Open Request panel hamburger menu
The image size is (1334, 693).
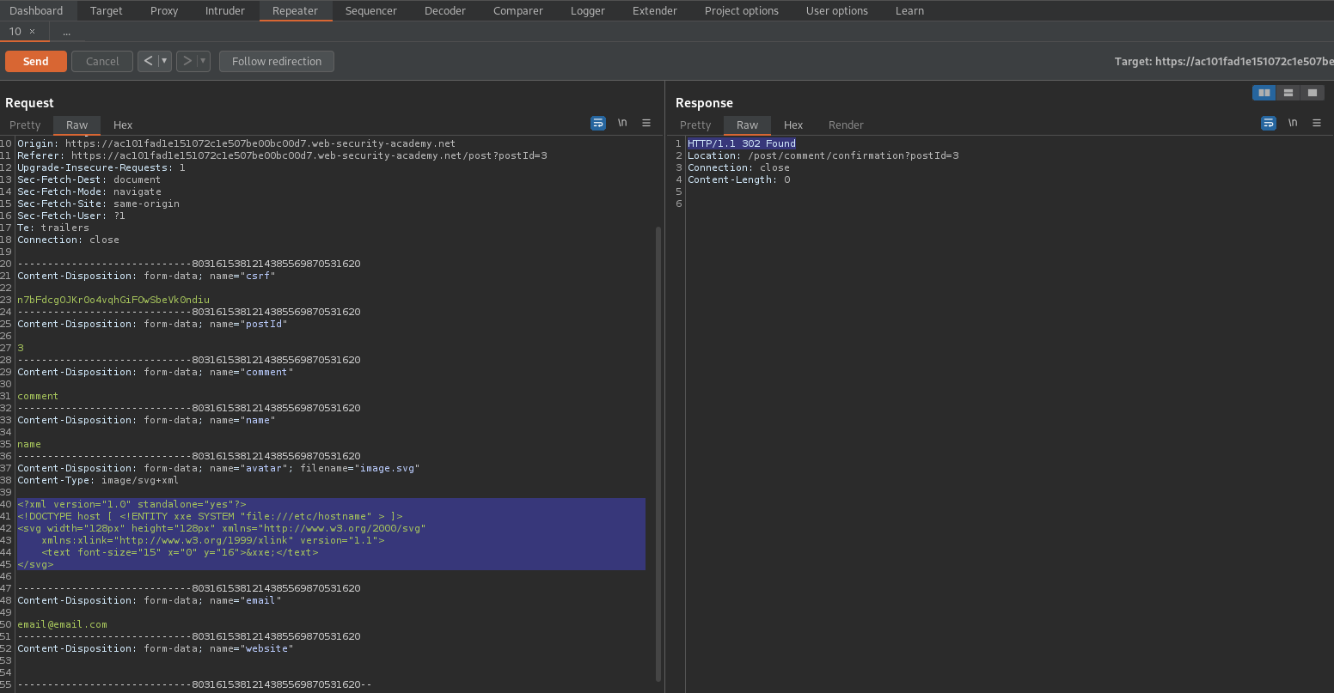coord(646,124)
